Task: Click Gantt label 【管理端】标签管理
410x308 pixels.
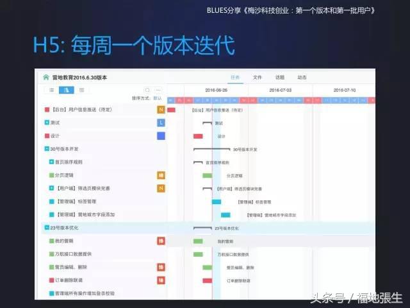Action: pos(254,202)
